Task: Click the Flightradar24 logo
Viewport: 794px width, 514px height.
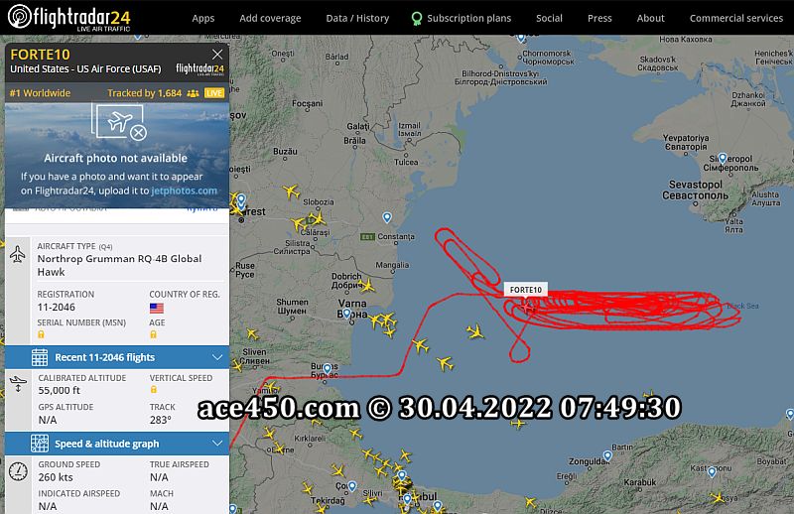Action: pyautogui.click(x=69, y=17)
